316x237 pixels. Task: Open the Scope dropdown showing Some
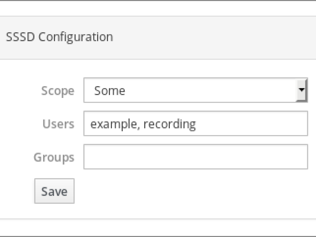coord(196,90)
